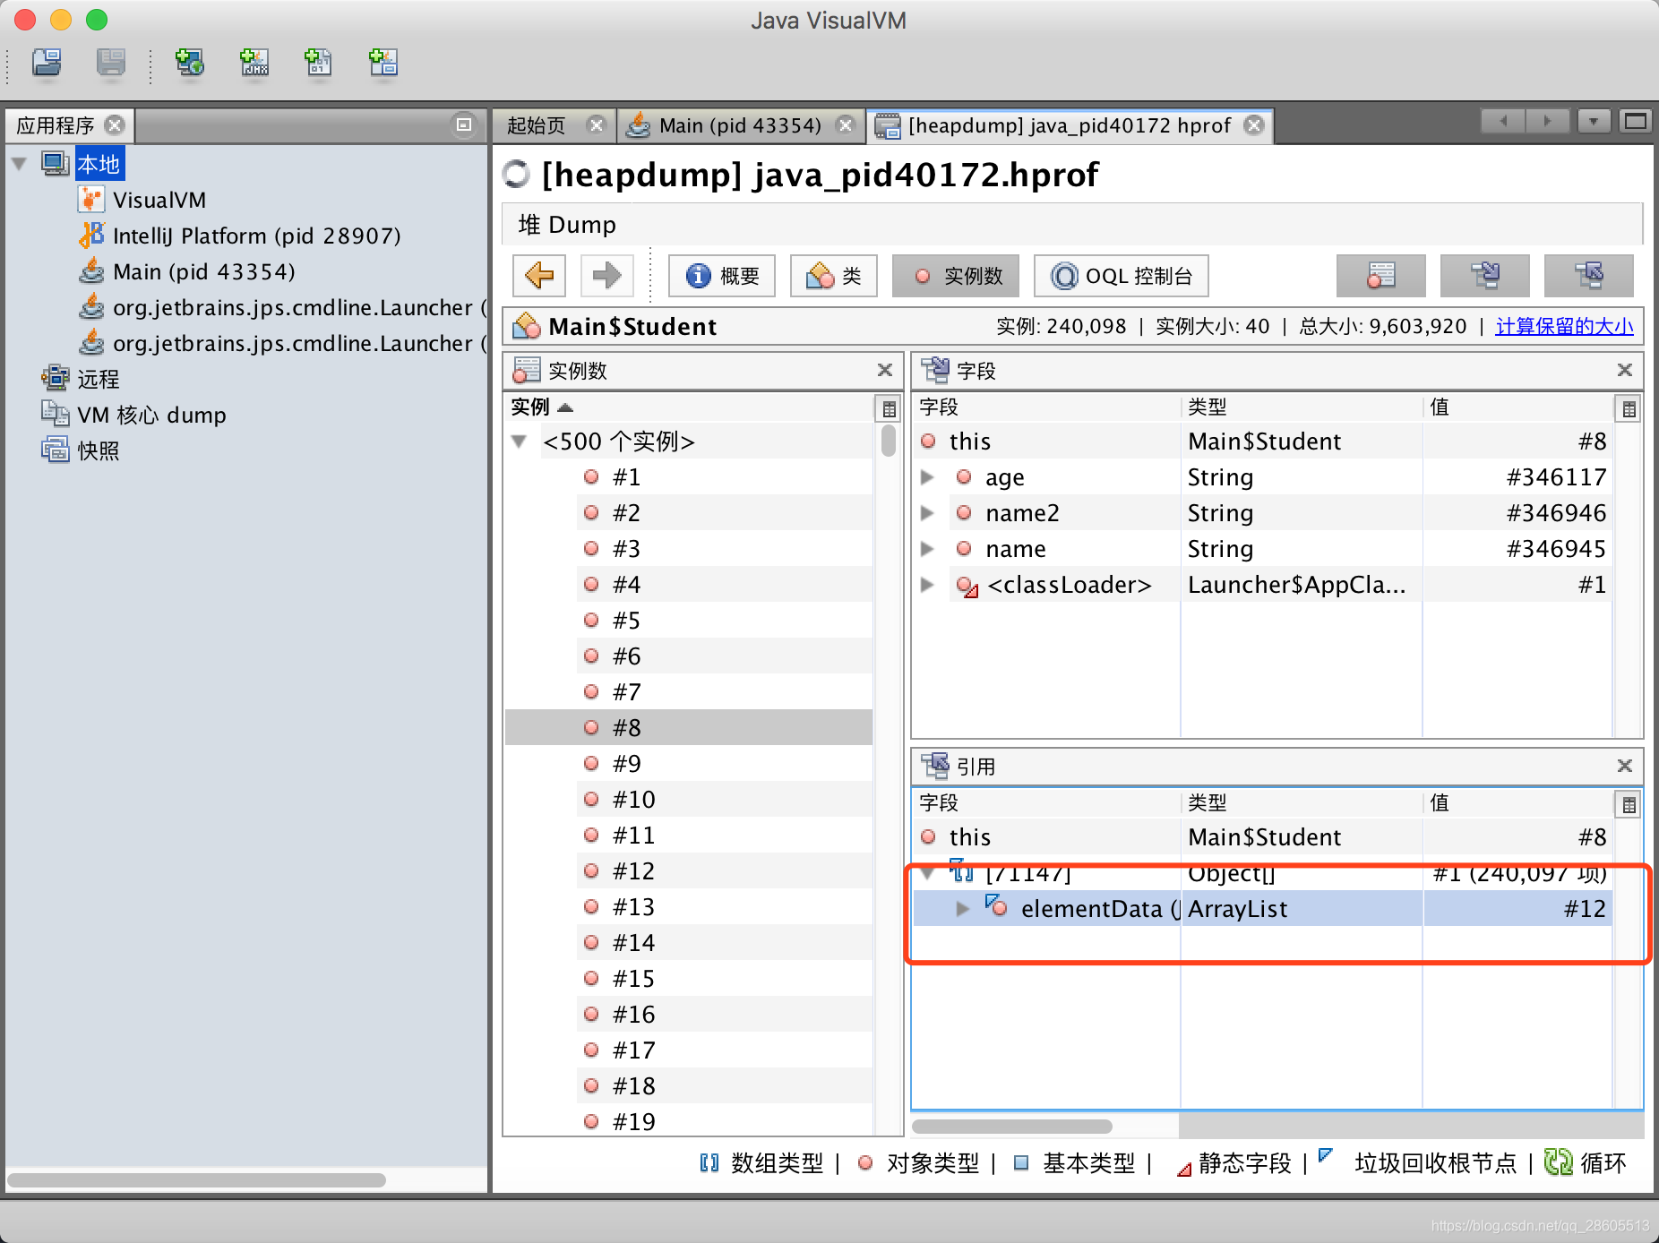Image resolution: width=1659 pixels, height=1243 pixels.
Task: Select the VM 核心 dump node
Action: [x=151, y=415]
